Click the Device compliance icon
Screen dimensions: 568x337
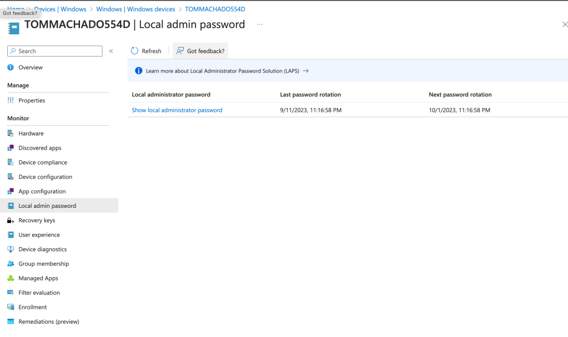11,162
